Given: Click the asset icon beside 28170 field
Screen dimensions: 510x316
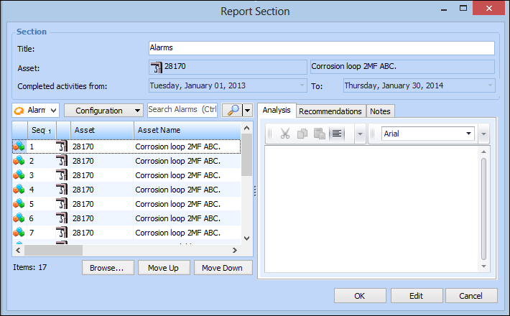Looking at the screenshot, I should click(x=156, y=67).
